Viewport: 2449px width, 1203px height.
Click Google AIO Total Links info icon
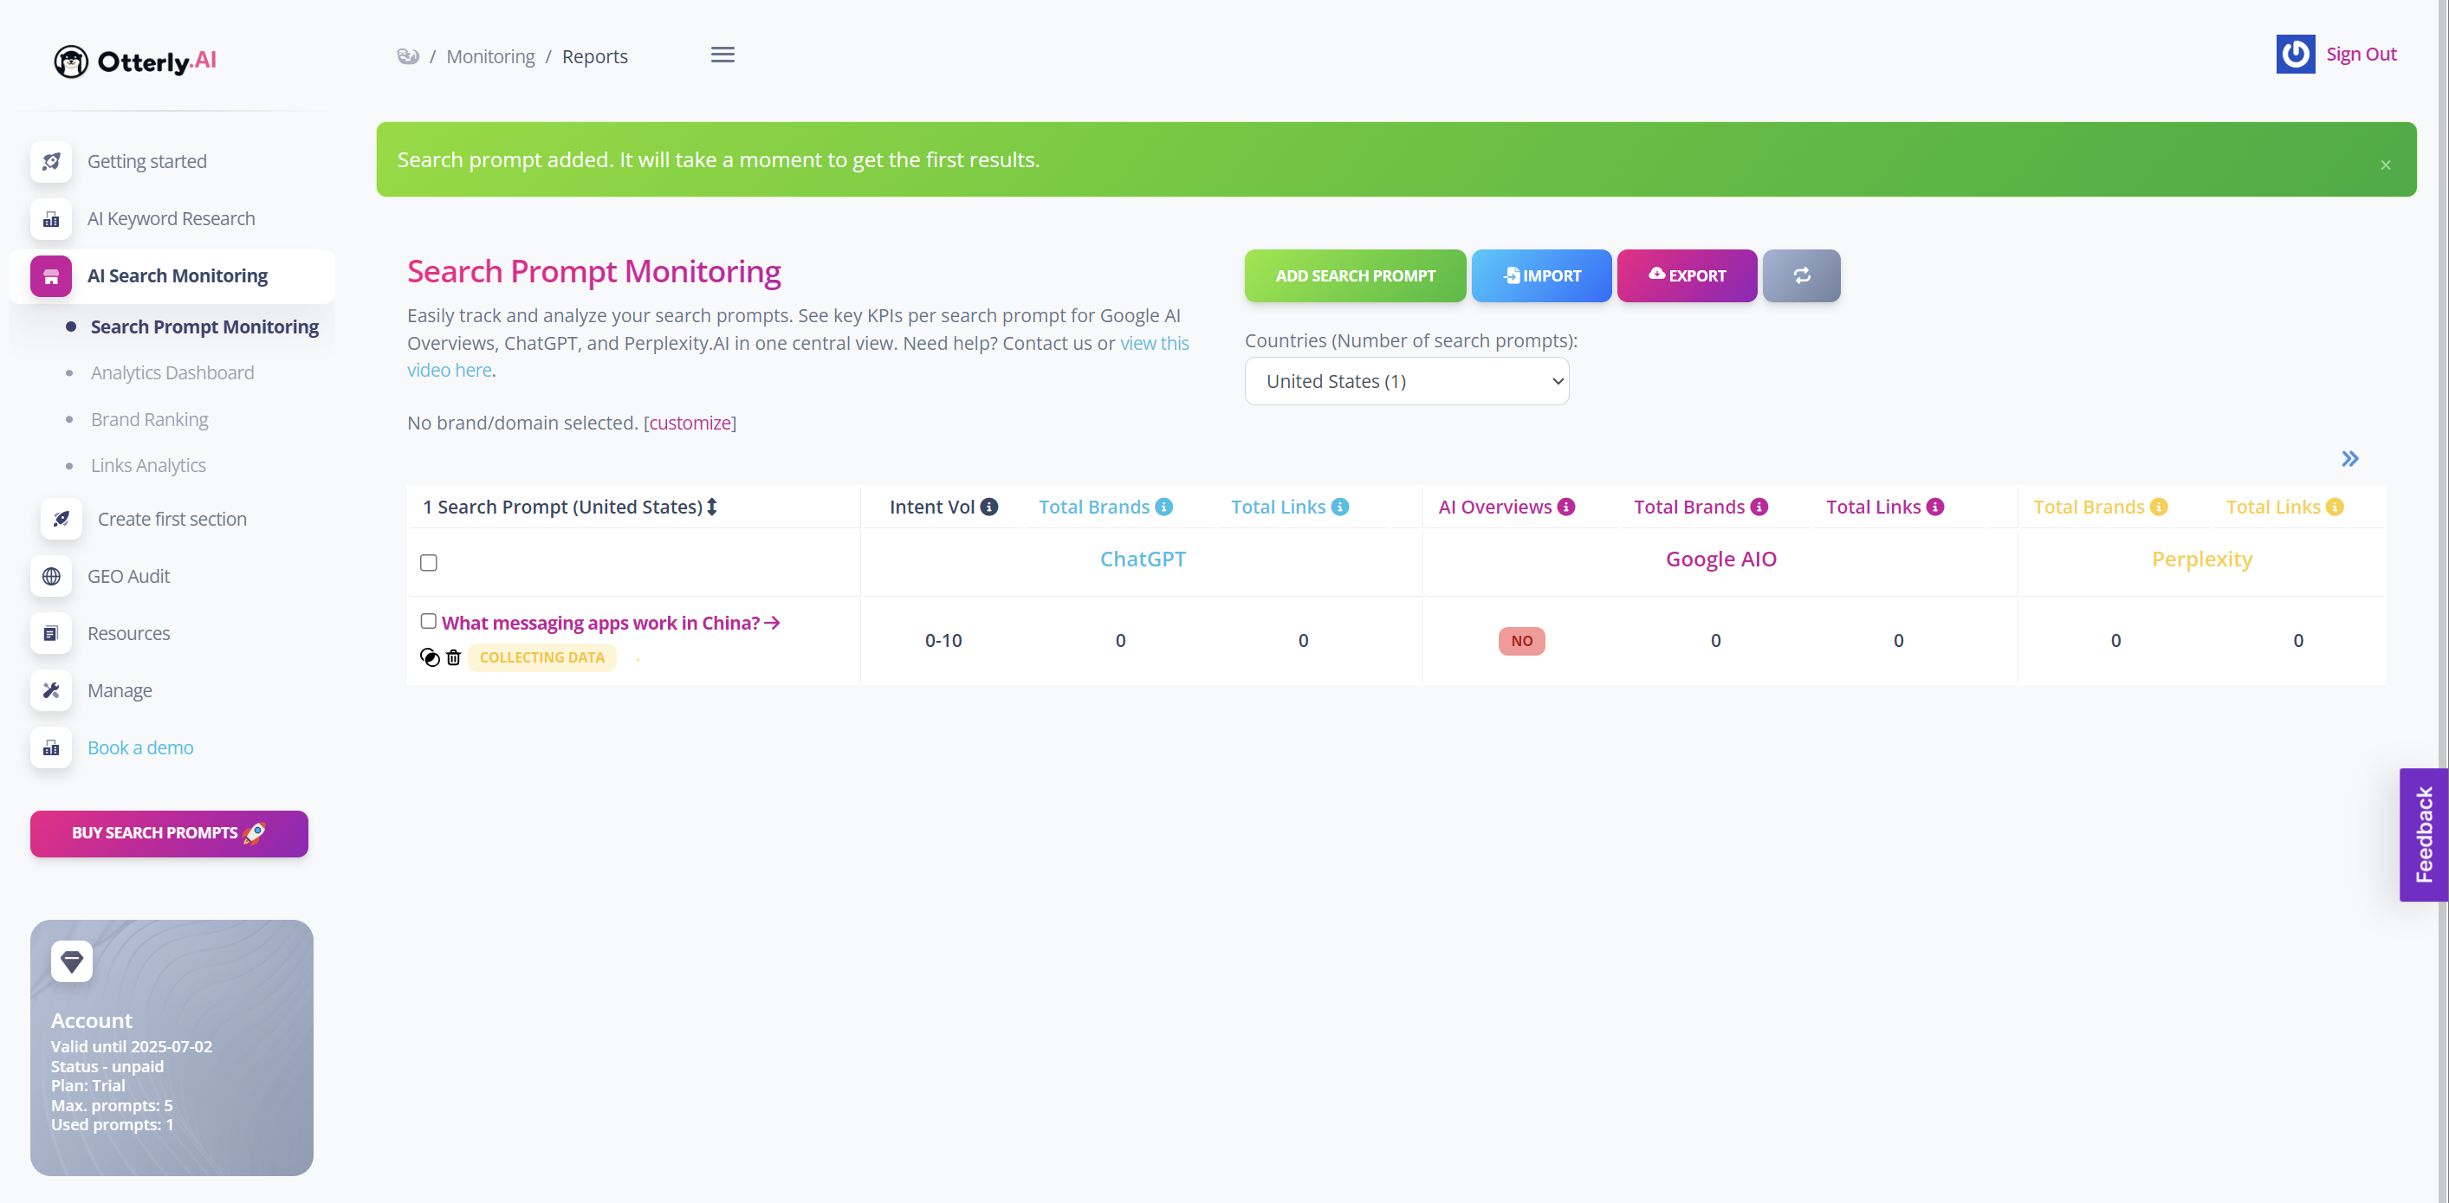(1934, 508)
